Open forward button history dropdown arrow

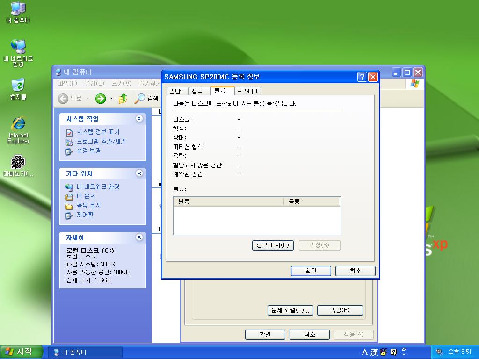click(x=111, y=99)
